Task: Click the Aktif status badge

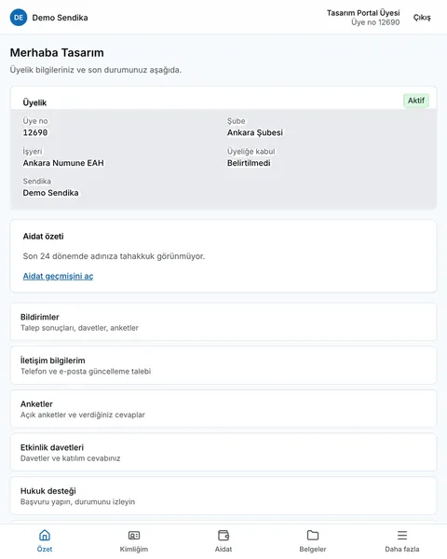Action: coord(416,101)
